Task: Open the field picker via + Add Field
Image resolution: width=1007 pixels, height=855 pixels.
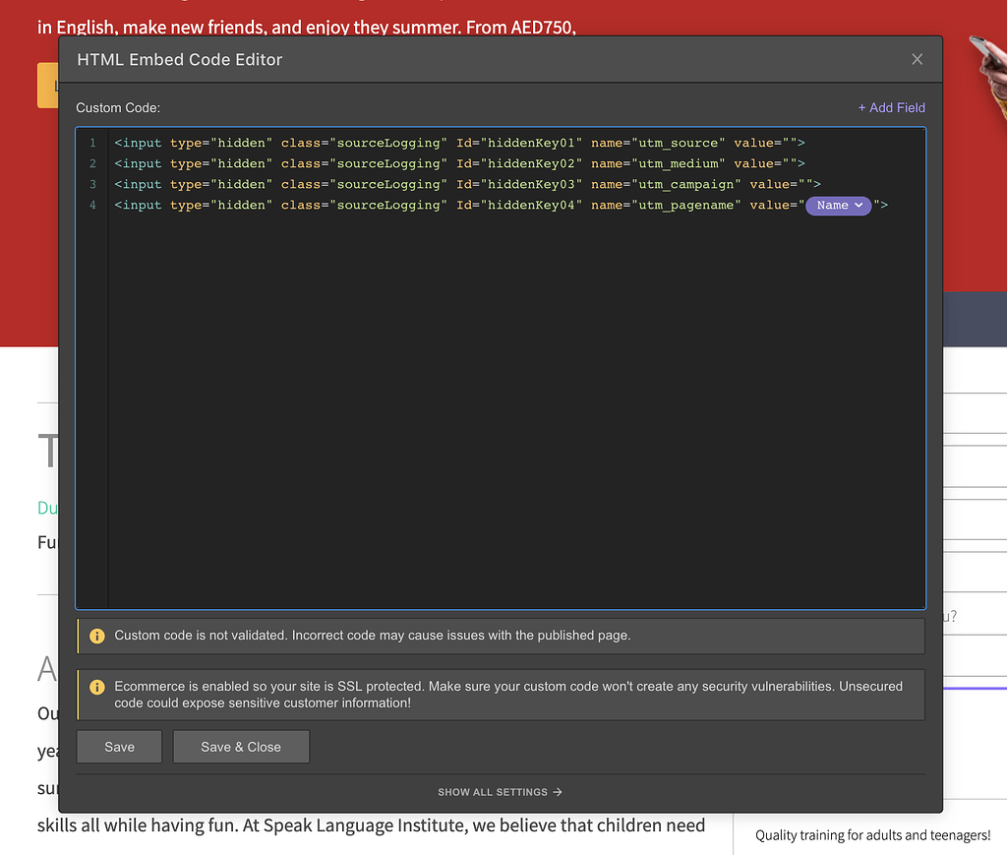Action: click(x=891, y=107)
